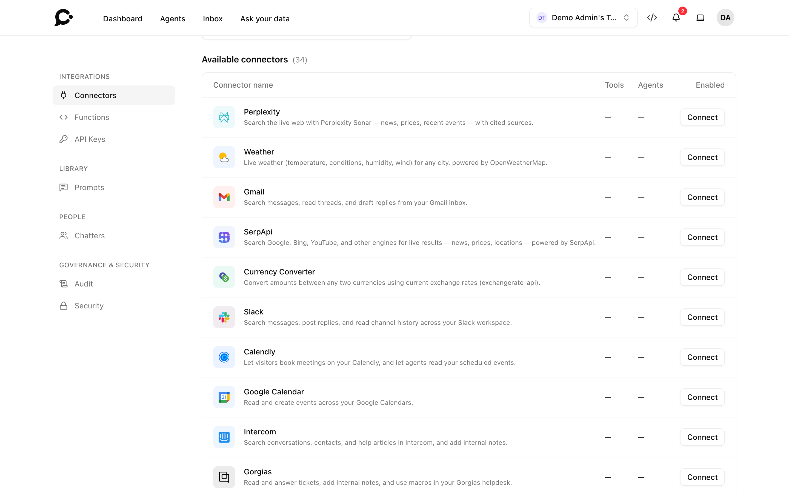
Task: Open the developer code icon in the header
Action: [652, 18]
